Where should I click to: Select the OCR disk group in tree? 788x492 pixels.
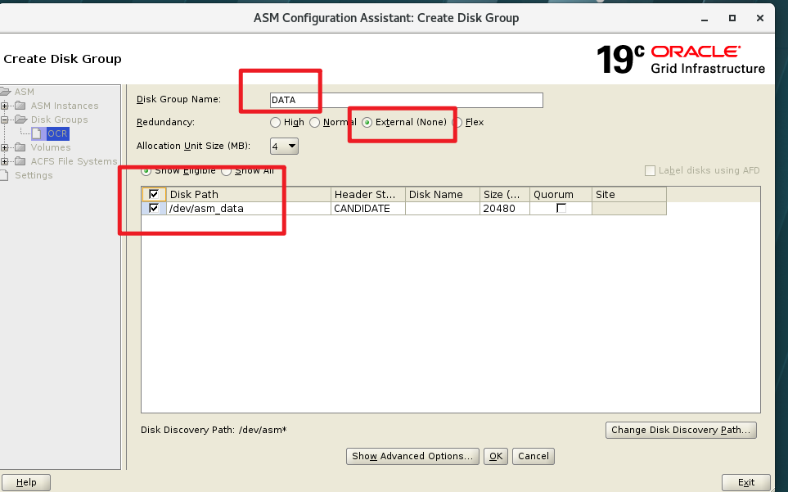[x=57, y=133]
